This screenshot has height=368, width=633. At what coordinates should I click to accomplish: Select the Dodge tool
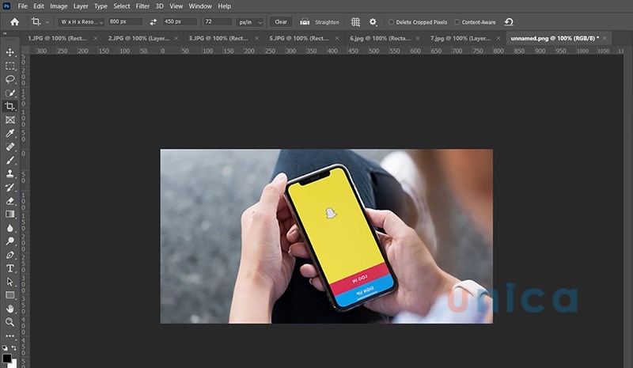[x=10, y=241]
